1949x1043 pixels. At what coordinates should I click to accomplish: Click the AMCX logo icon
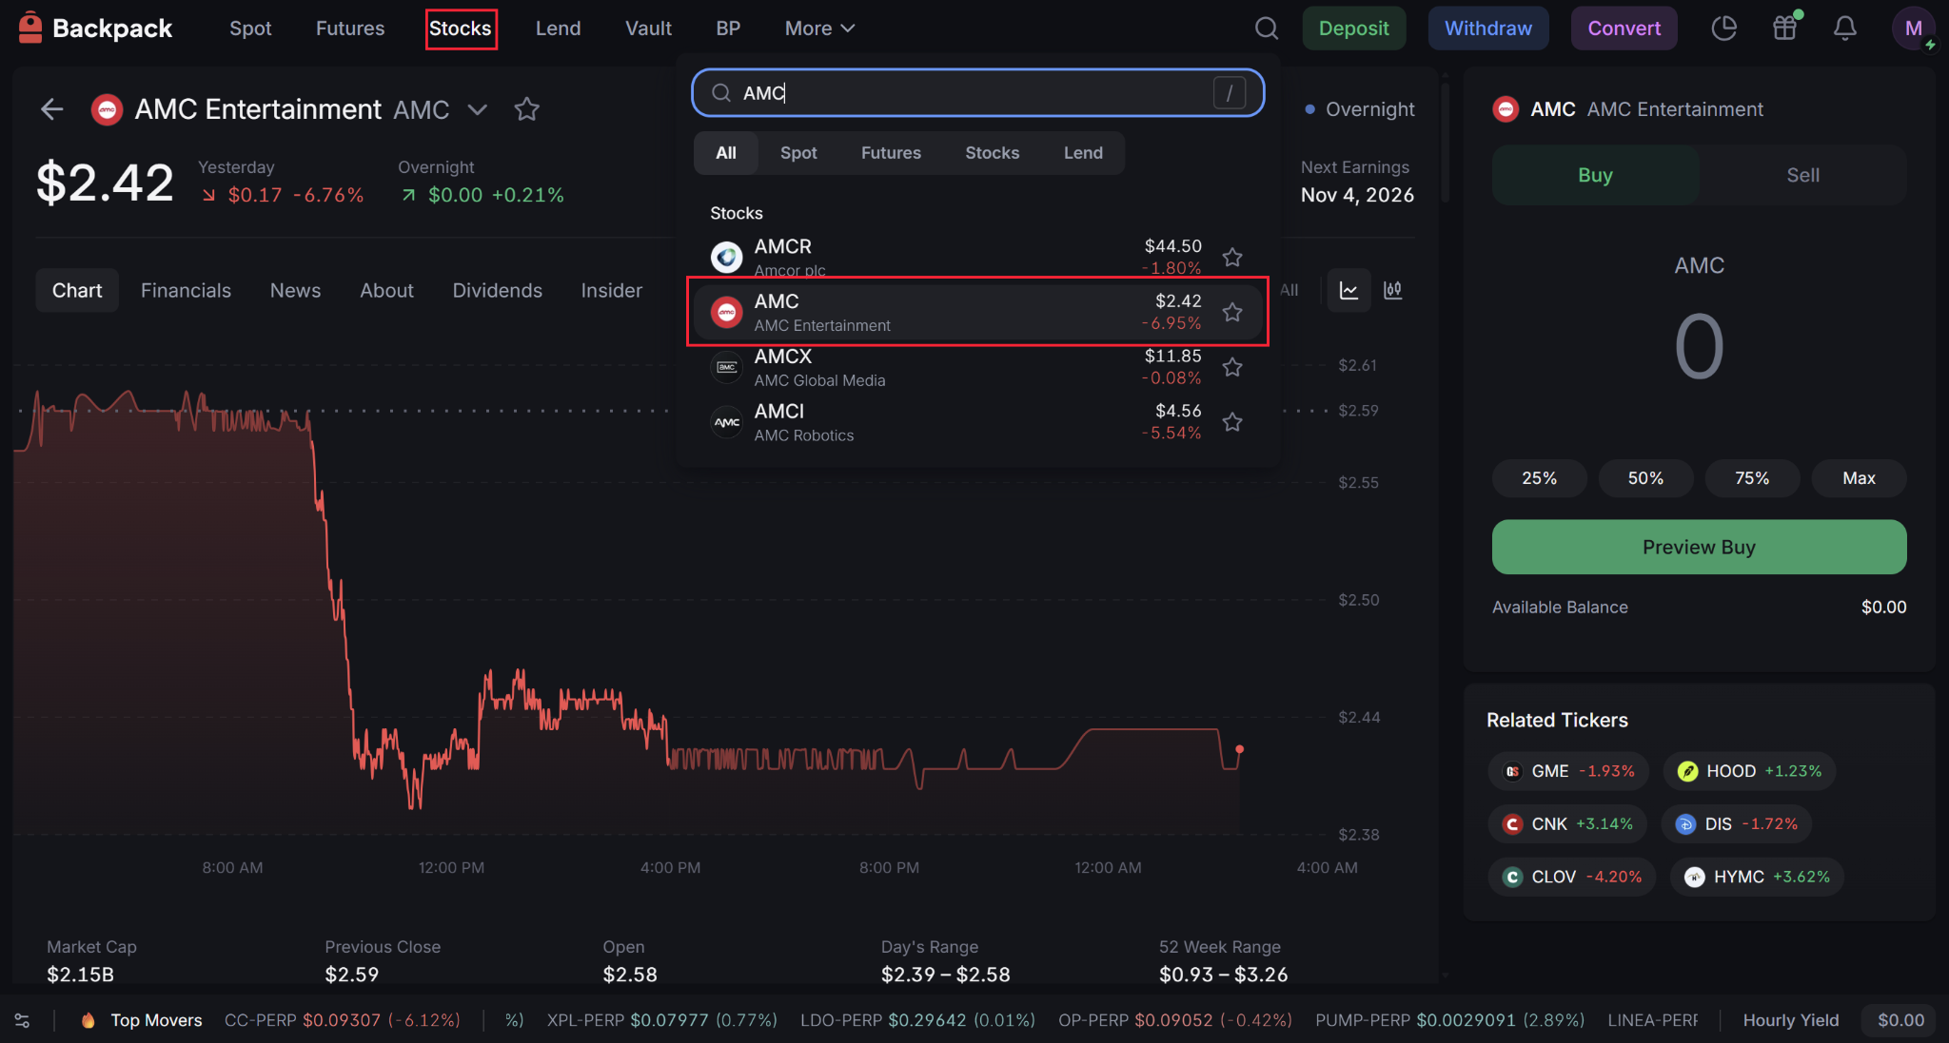(x=727, y=367)
